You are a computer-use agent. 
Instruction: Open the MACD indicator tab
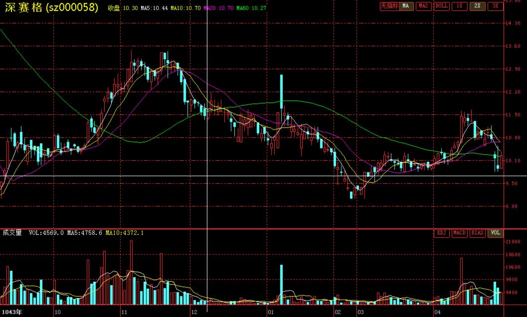click(459, 233)
